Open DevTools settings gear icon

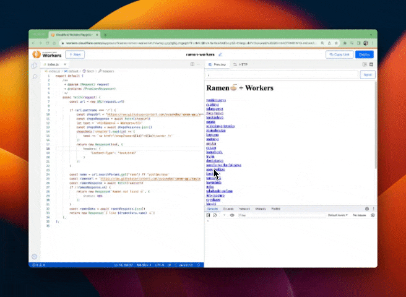(x=366, y=209)
